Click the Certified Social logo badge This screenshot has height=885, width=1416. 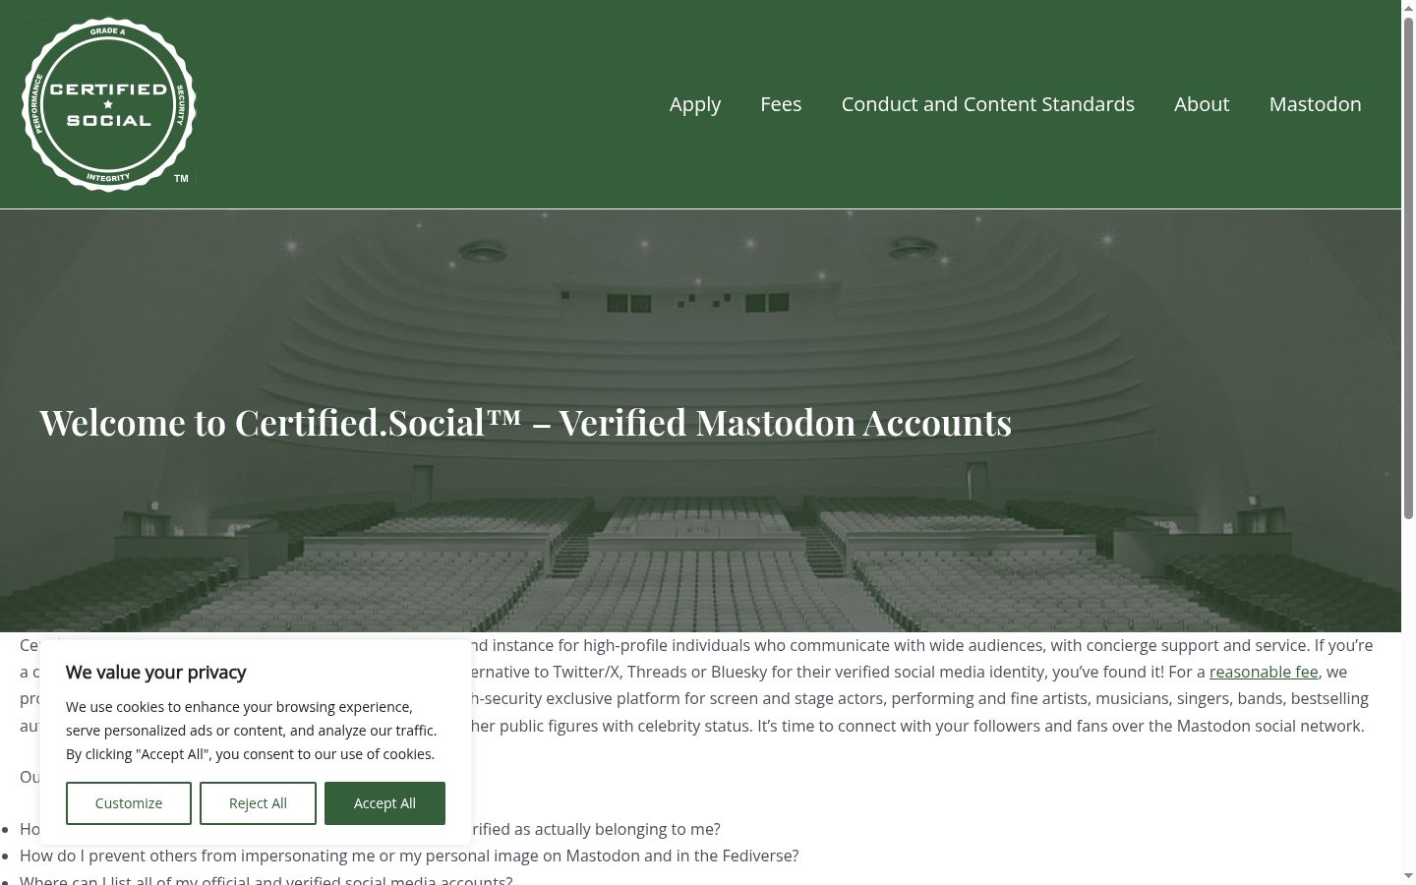click(108, 104)
